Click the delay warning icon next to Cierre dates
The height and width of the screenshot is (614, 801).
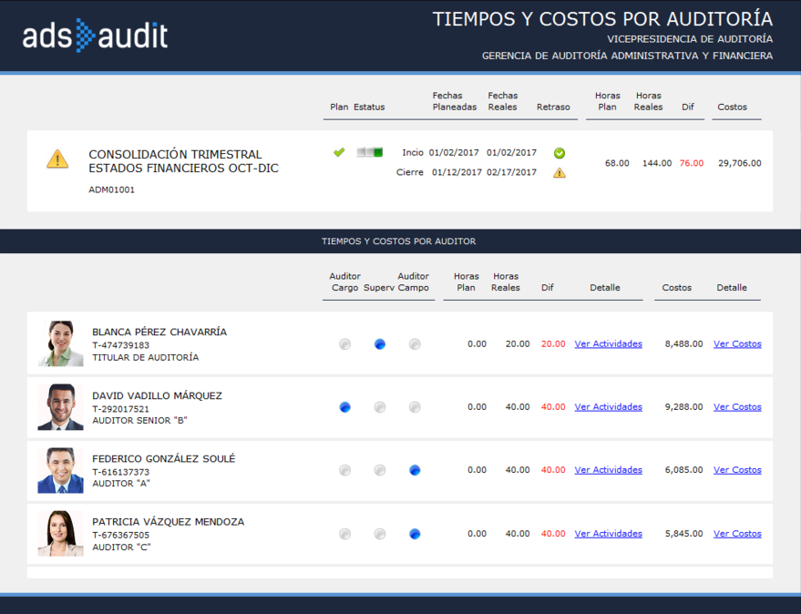(x=559, y=172)
